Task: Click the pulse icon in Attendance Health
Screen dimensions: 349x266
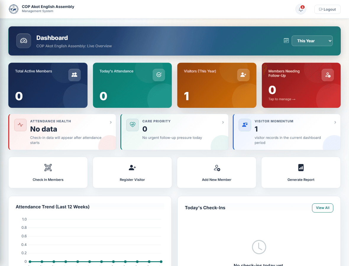Action: click(x=20, y=125)
